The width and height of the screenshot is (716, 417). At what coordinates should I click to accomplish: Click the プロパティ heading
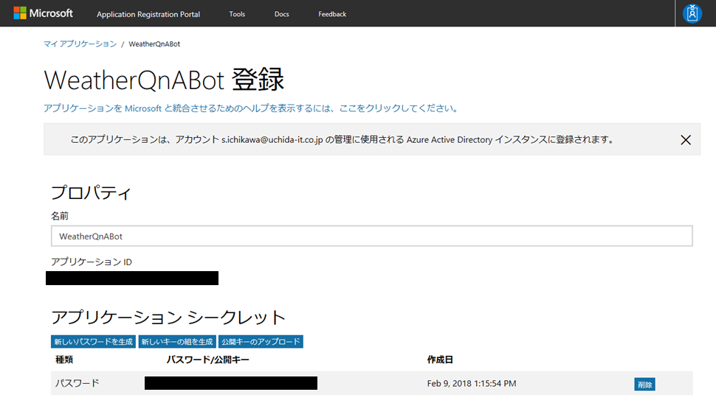point(91,193)
